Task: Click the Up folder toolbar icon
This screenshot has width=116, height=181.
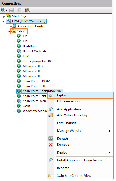Action: click(x=19, y=10)
